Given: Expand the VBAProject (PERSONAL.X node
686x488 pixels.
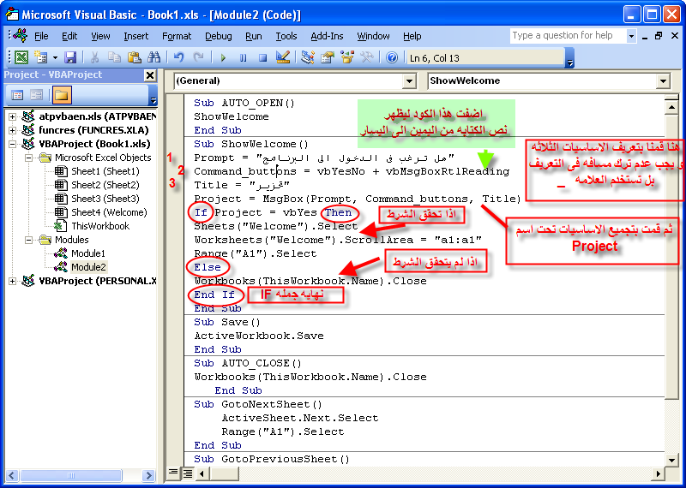Looking at the screenshot, I should (12, 281).
